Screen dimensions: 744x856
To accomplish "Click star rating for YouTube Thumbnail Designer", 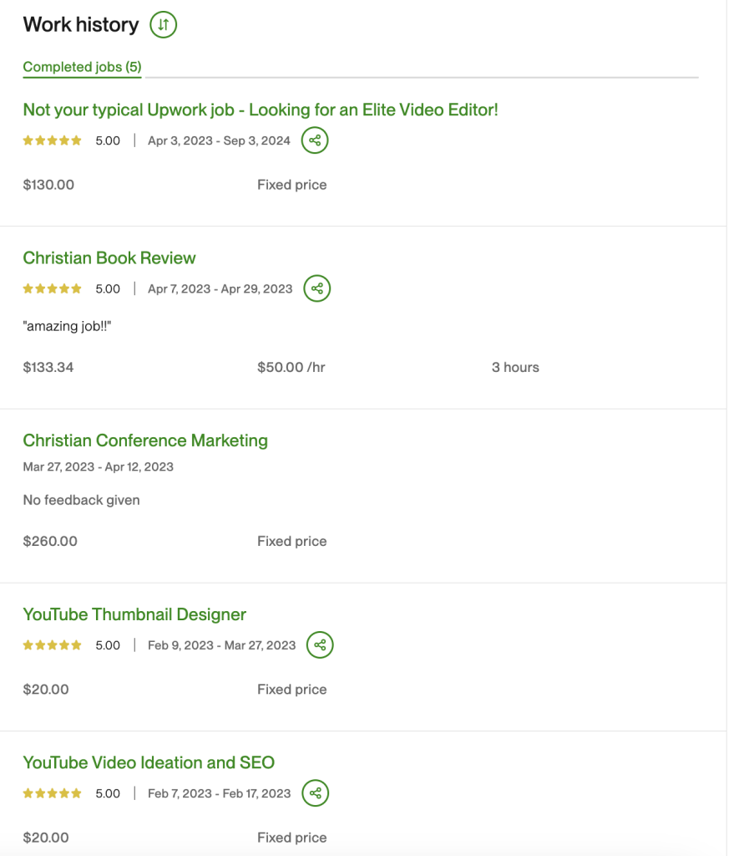I will [53, 645].
